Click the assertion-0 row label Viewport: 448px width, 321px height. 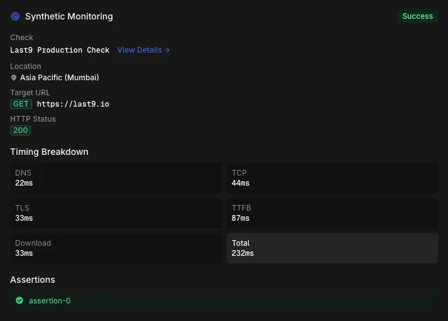click(x=50, y=301)
